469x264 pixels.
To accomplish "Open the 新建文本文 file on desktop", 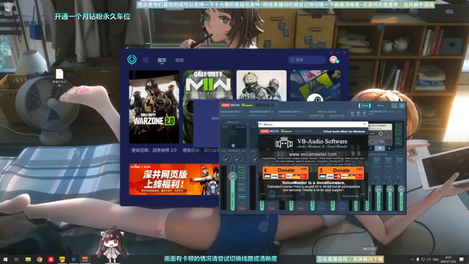I will click(x=59, y=76).
